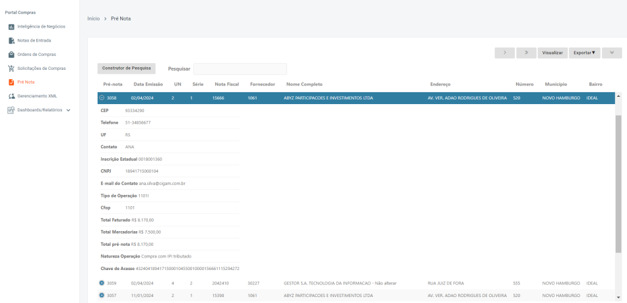The image size is (627, 303).
Task: Click the Solicitações de Compras cart icon
Action: coord(11,69)
